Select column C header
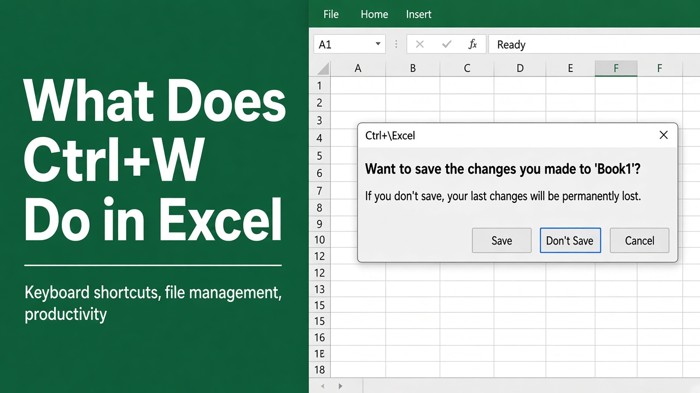The height and width of the screenshot is (393, 700). click(467, 68)
